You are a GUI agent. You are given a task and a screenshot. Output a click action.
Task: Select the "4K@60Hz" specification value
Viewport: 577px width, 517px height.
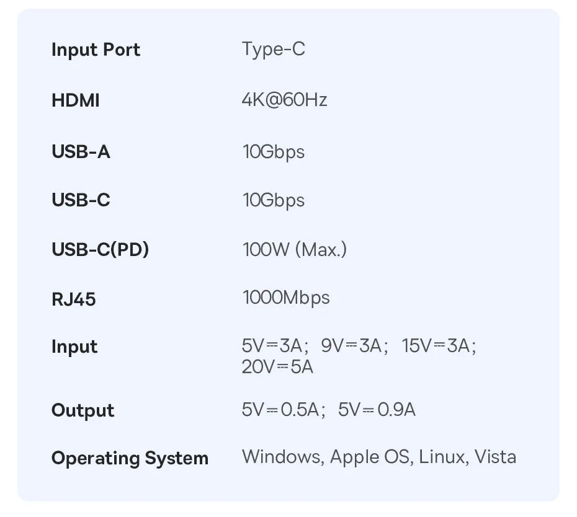point(284,100)
